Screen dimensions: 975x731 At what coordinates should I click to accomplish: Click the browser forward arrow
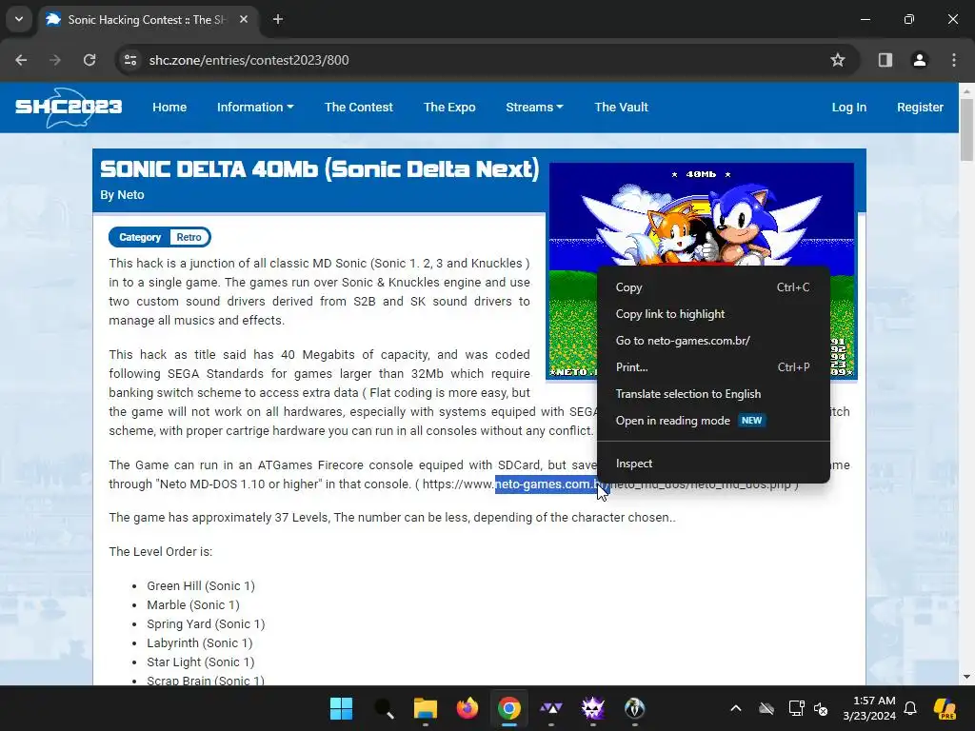pyautogui.click(x=55, y=60)
